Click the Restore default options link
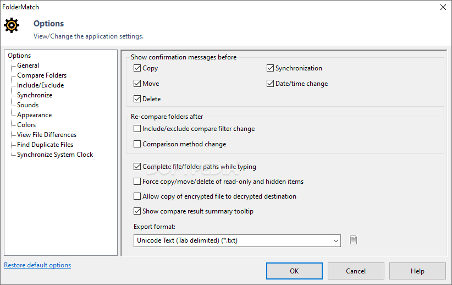 click(37, 265)
